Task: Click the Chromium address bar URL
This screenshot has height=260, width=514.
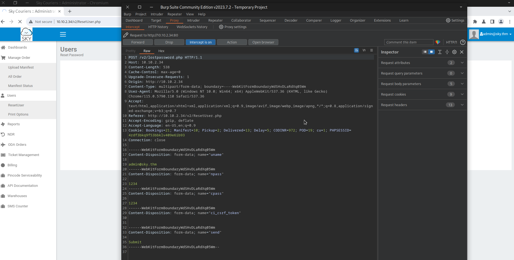Action: pyautogui.click(x=79, y=22)
